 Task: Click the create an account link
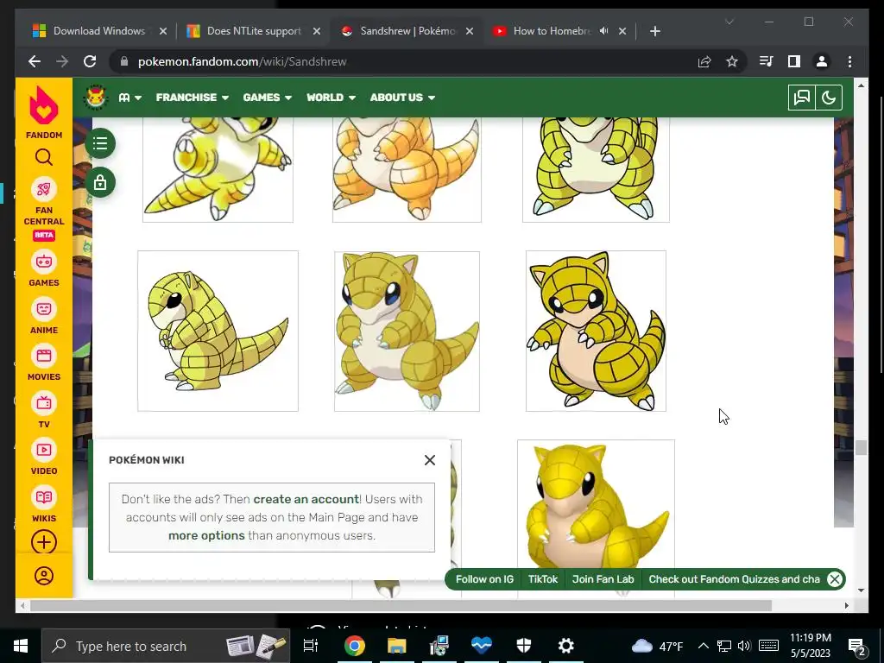click(x=306, y=499)
